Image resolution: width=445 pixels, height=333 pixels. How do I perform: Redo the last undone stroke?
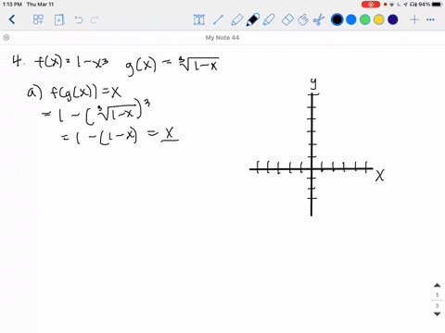(x=94, y=20)
